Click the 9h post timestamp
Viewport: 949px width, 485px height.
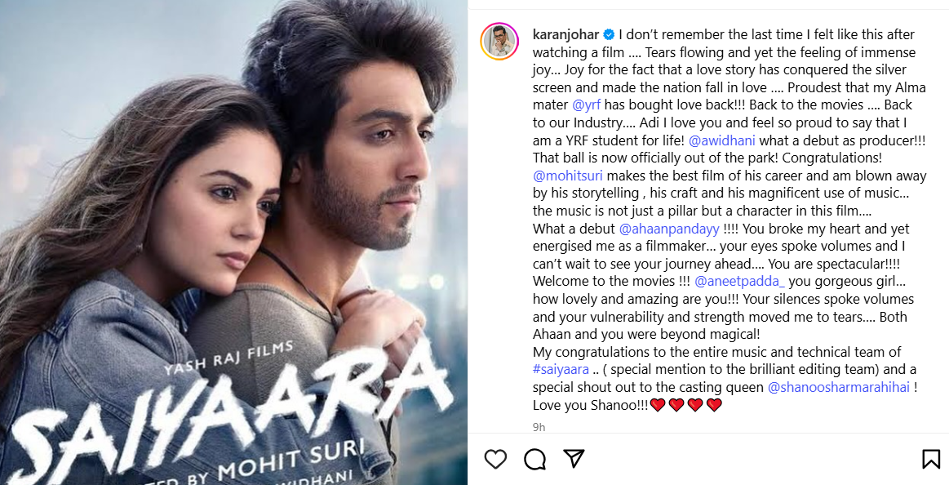(x=539, y=428)
